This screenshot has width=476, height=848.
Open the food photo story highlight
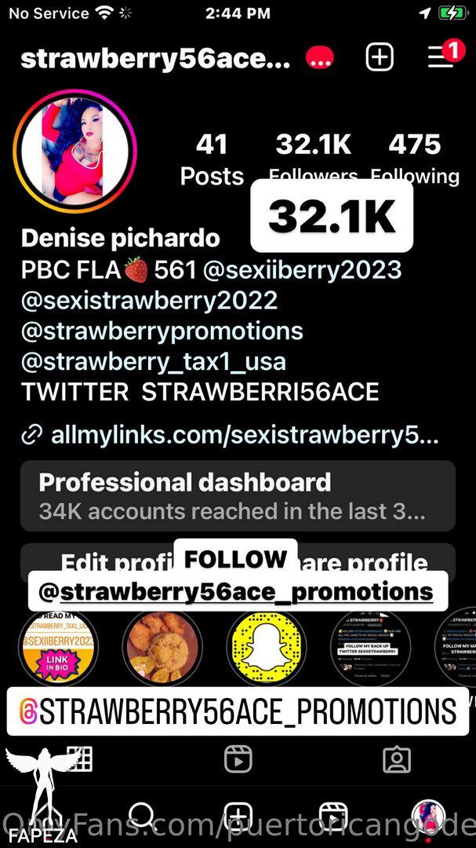coord(162,649)
